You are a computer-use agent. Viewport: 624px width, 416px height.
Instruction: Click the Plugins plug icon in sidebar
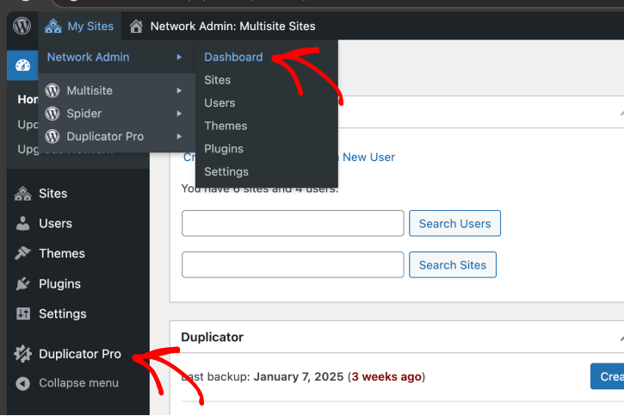22,283
